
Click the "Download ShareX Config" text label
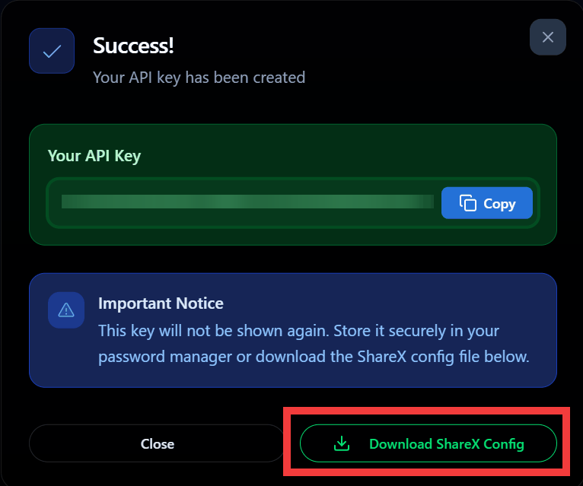tap(446, 443)
